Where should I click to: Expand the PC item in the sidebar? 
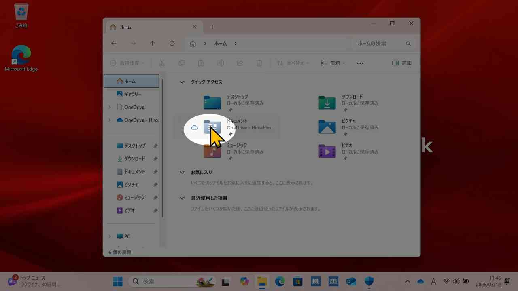click(x=109, y=236)
